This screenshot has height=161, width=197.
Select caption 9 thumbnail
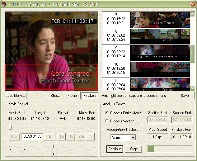pos(160,53)
